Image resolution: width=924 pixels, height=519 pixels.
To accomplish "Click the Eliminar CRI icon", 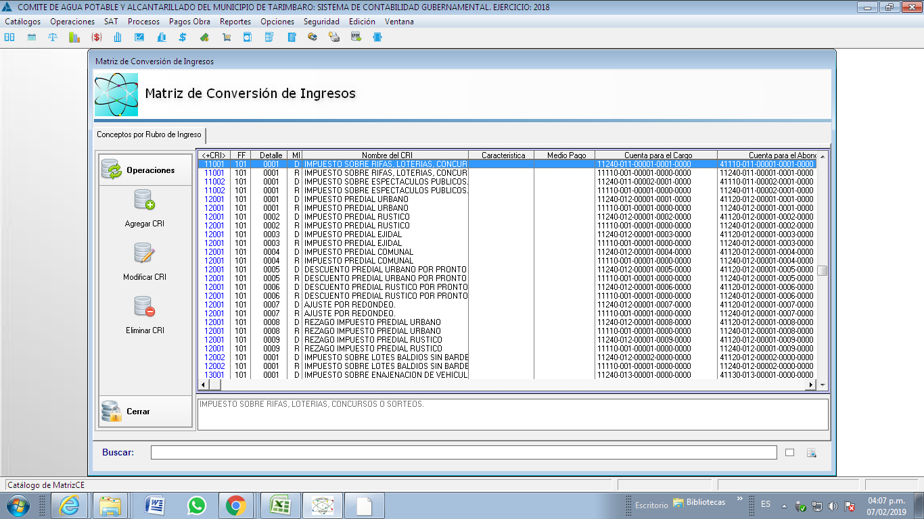I will (144, 307).
